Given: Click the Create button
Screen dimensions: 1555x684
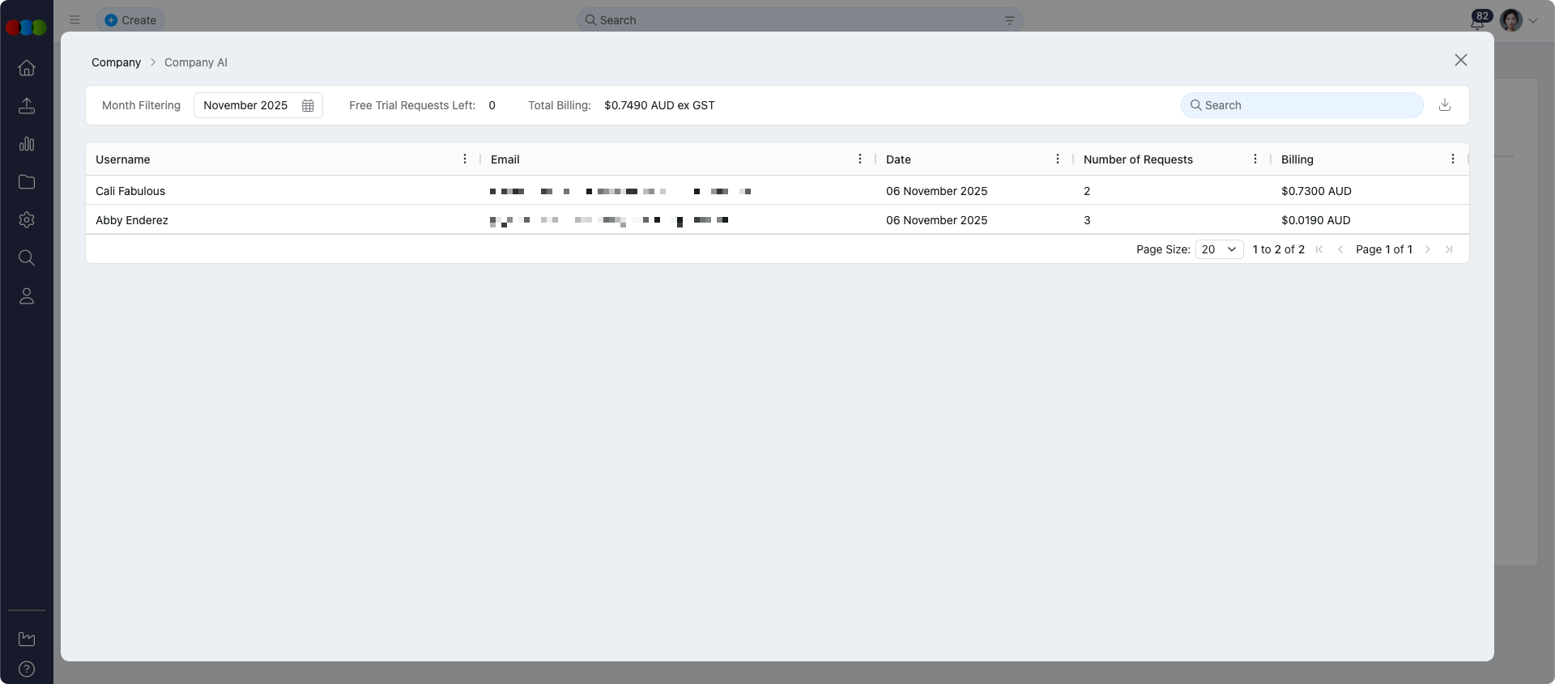Looking at the screenshot, I should (x=130, y=20).
